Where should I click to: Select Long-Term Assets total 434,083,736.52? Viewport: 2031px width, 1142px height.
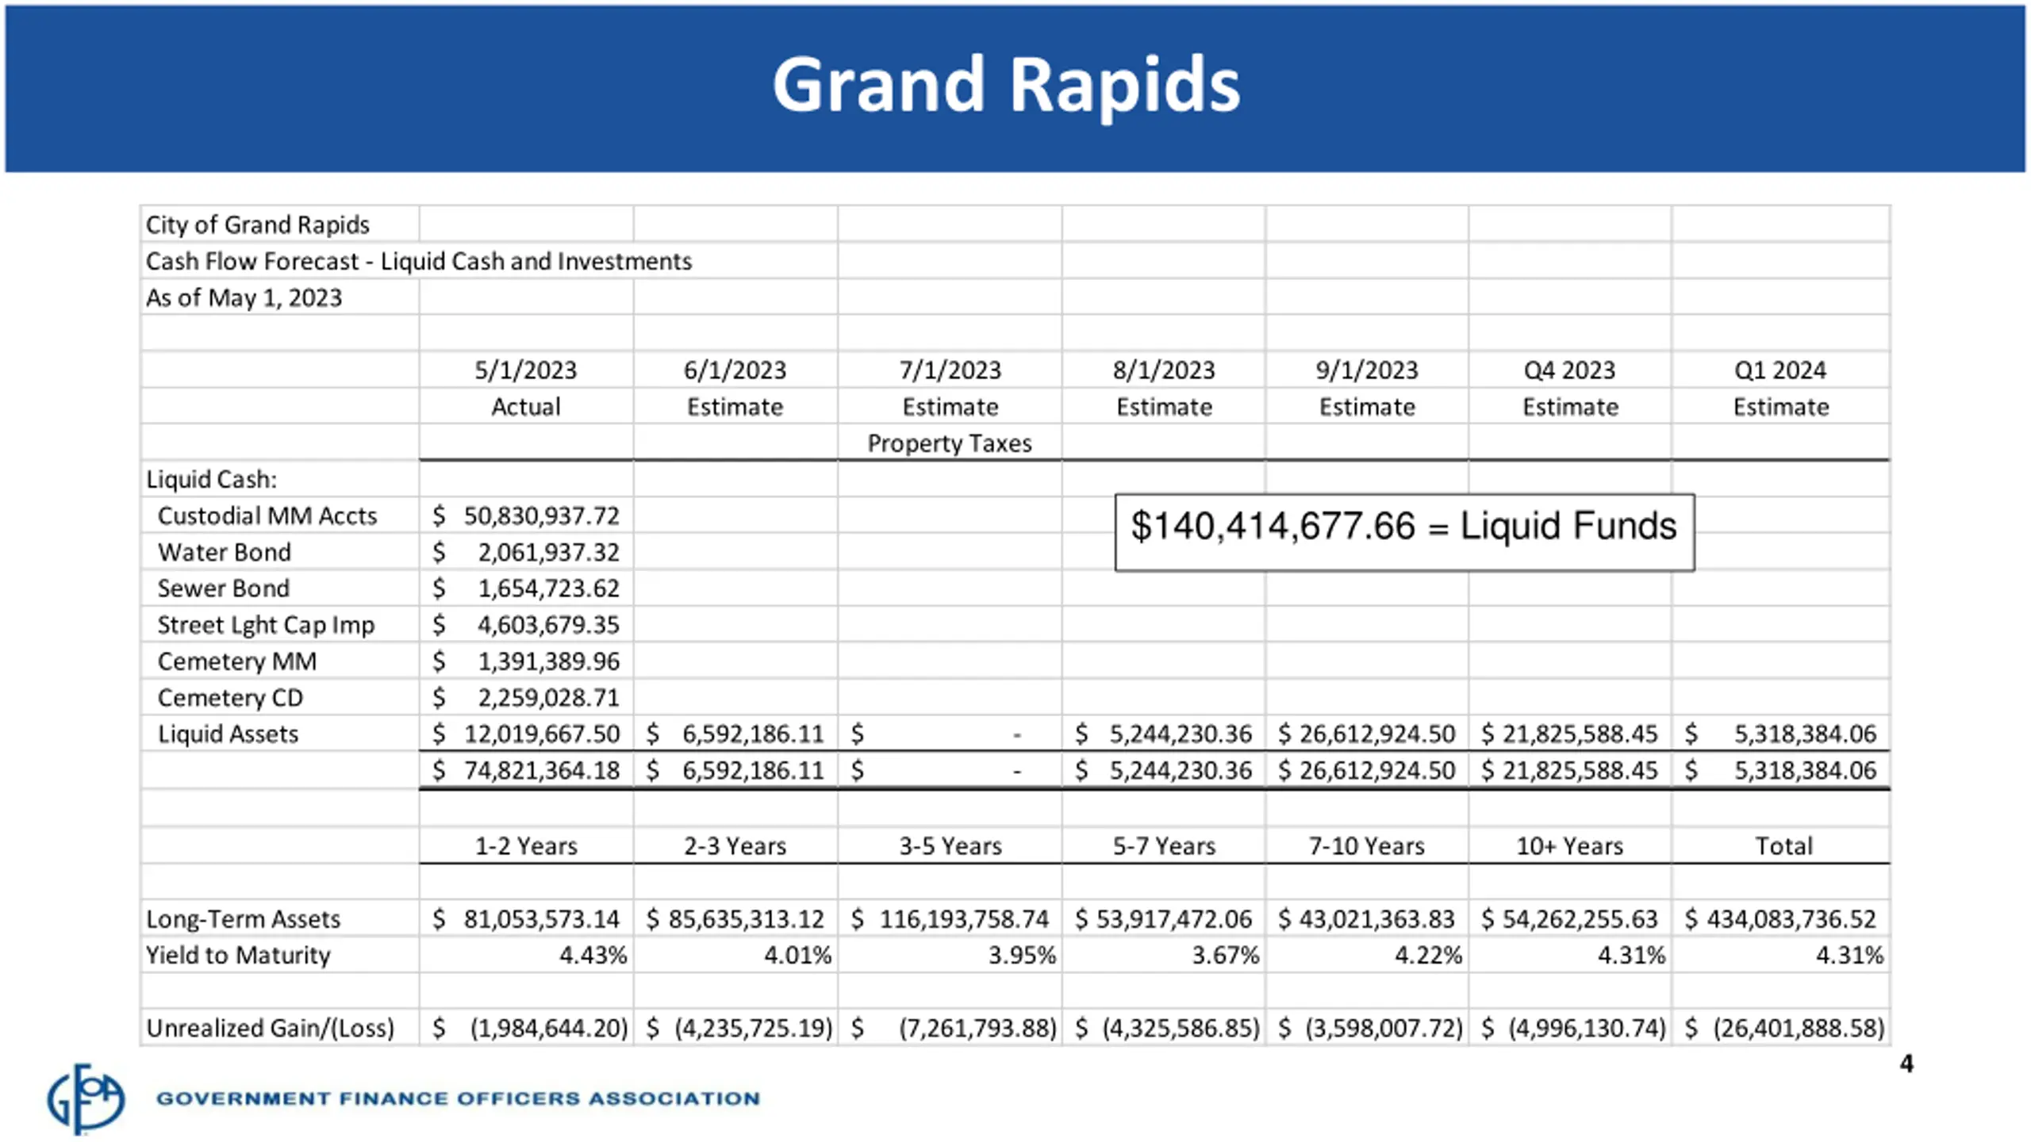pyautogui.click(x=1780, y=918)
